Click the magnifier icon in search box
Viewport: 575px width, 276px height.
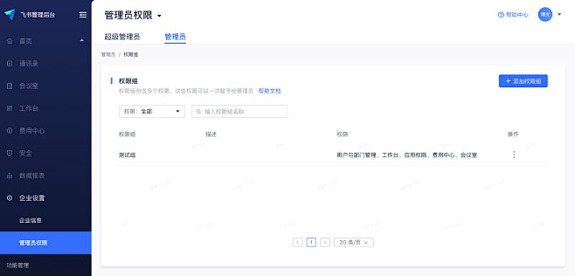199,112
